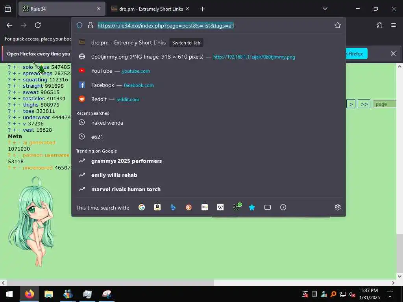The height and width of the screenshot is (302, 403).
Task: Go to next results page with > button
Action: pyautogui.click(x=351, y=104)
